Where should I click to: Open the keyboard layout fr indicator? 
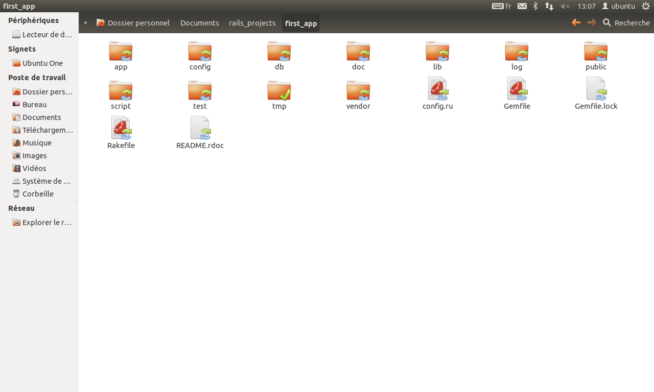[x=502, y=6]
